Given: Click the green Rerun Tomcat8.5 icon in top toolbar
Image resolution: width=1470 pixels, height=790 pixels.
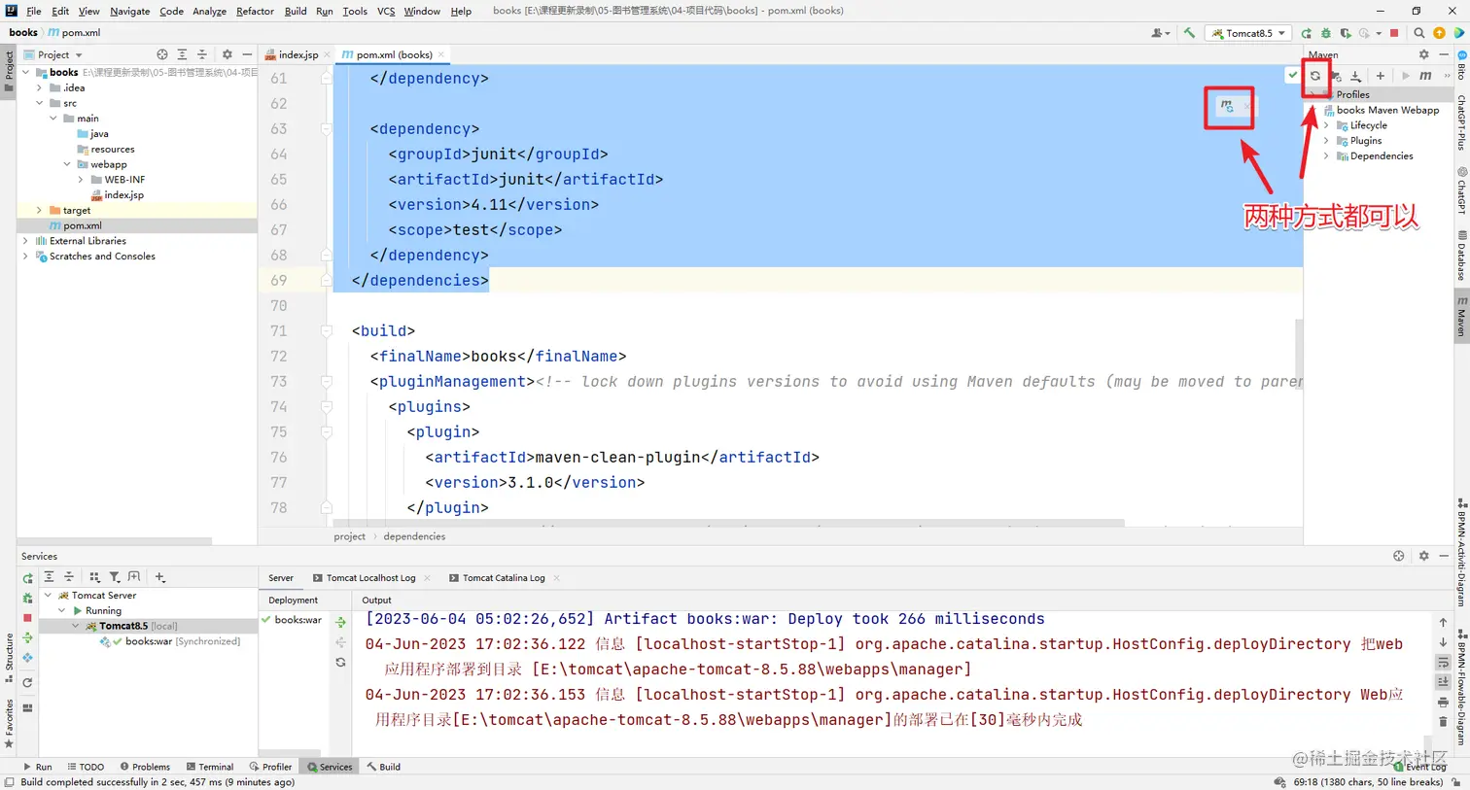Looking at the screenshot, I should click(1306, 33).
